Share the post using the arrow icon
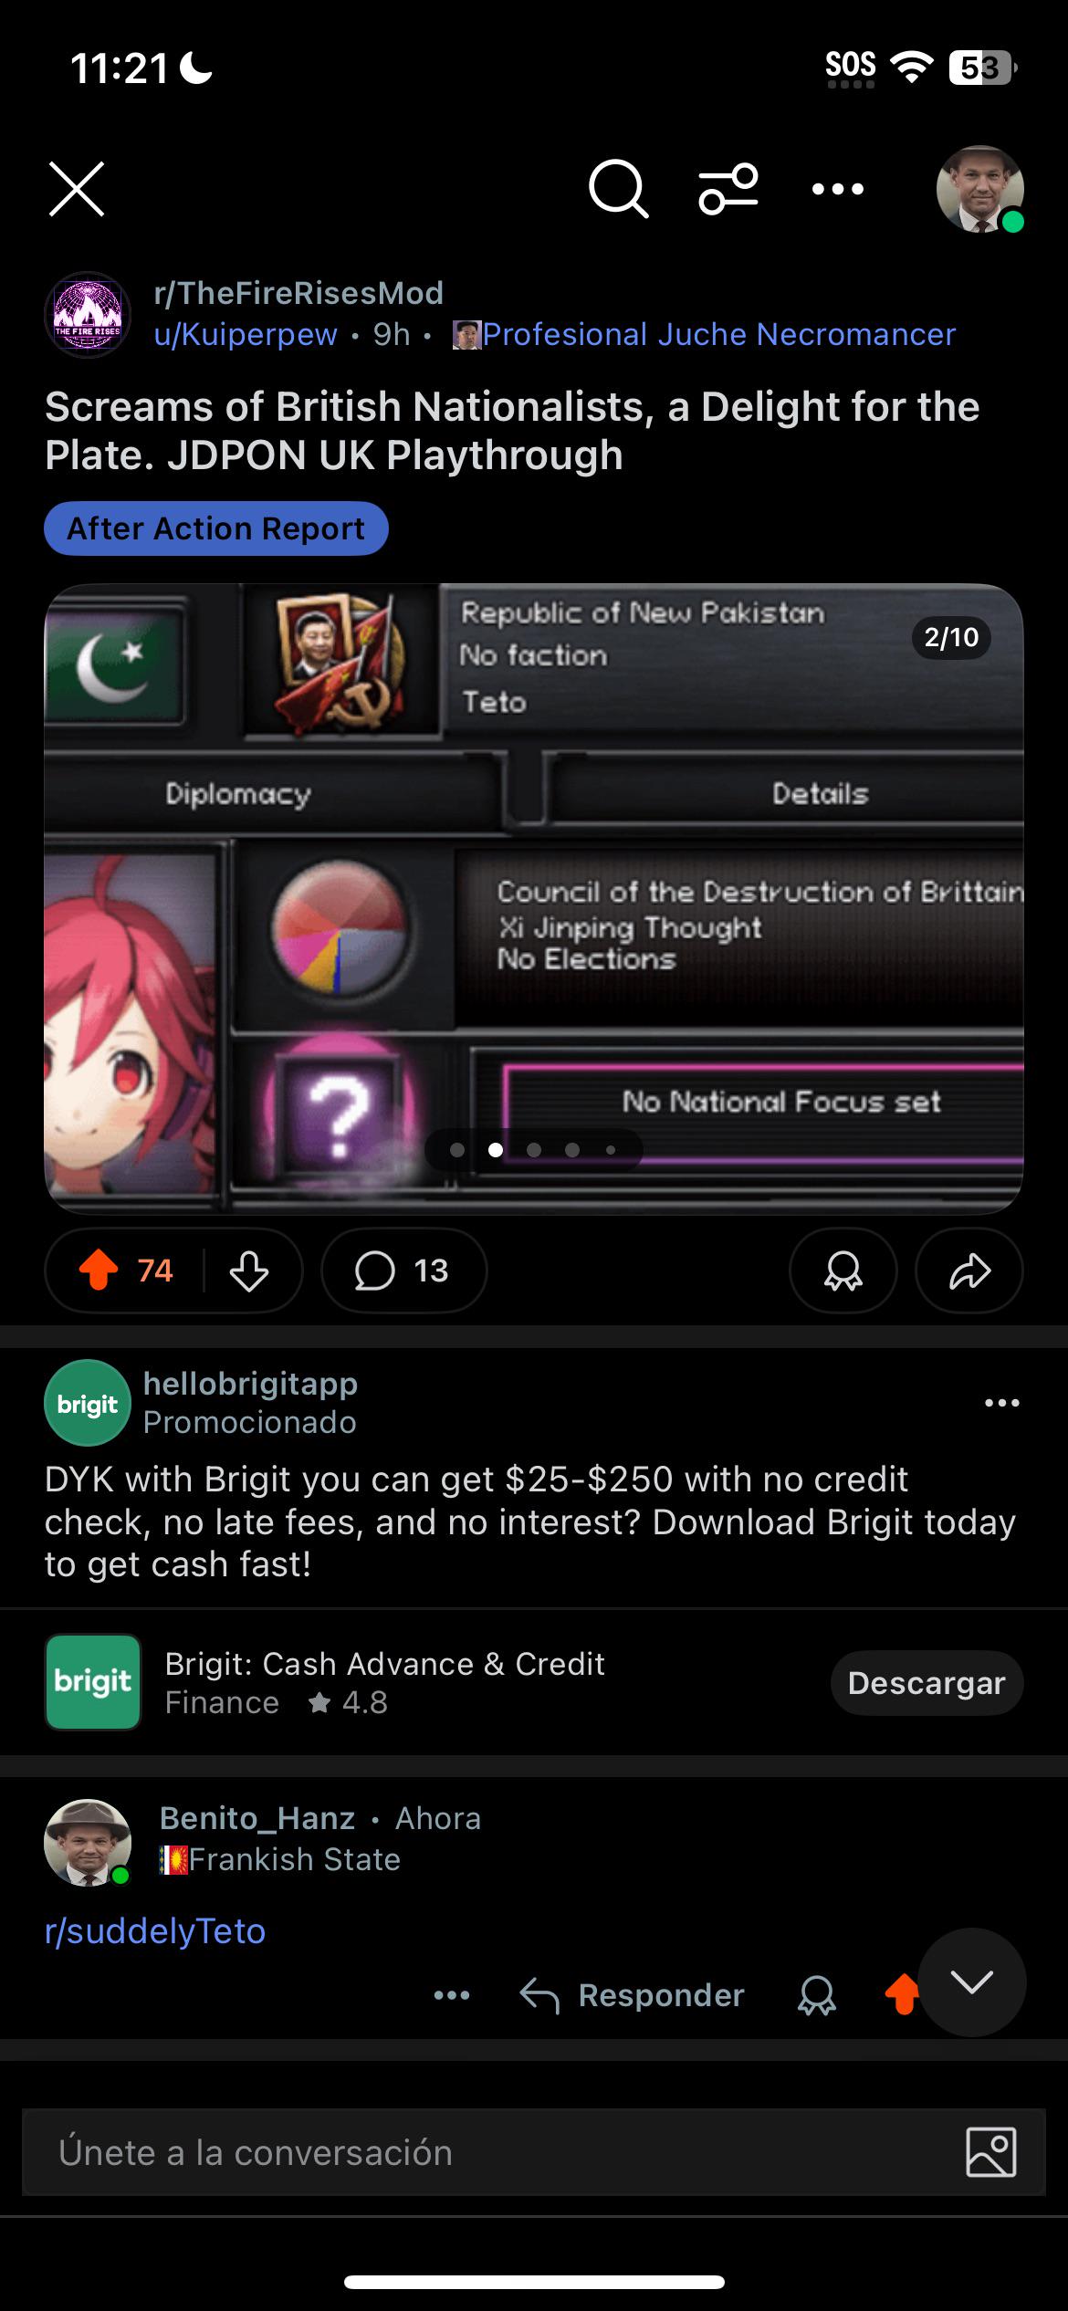1068x2311 pixels. 969,1270
